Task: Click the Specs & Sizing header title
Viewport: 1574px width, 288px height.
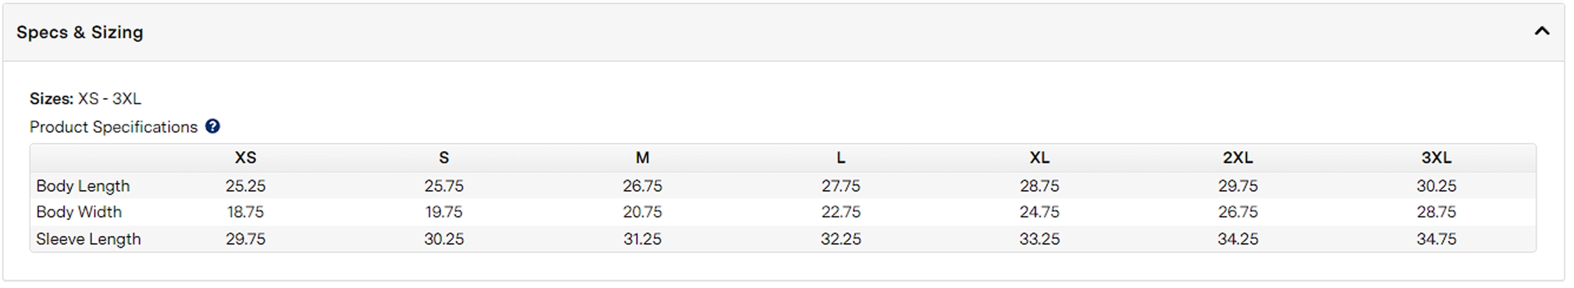Action: (x=80, y=32)
